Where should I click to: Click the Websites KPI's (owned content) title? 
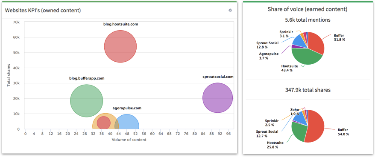click(43, 10)
